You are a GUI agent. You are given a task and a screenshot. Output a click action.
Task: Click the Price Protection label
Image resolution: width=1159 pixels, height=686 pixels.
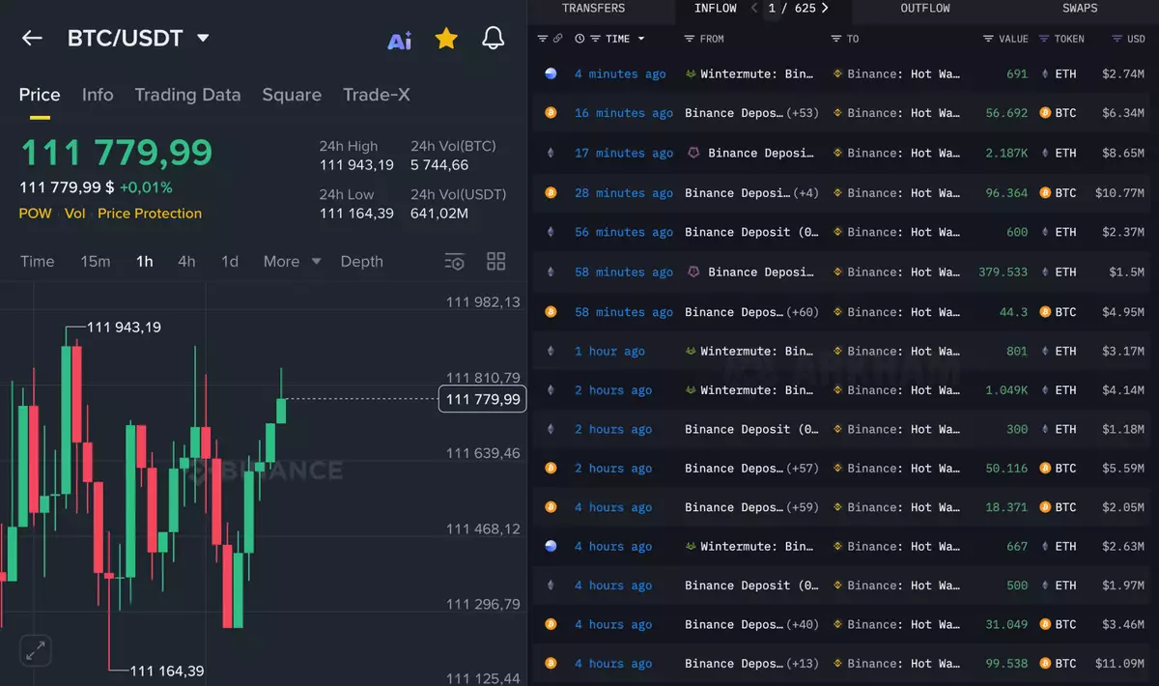tap(150, 214)
